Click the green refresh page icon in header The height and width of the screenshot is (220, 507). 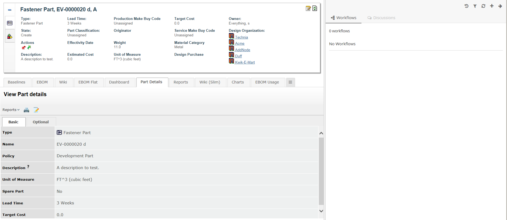coord(315,8)
